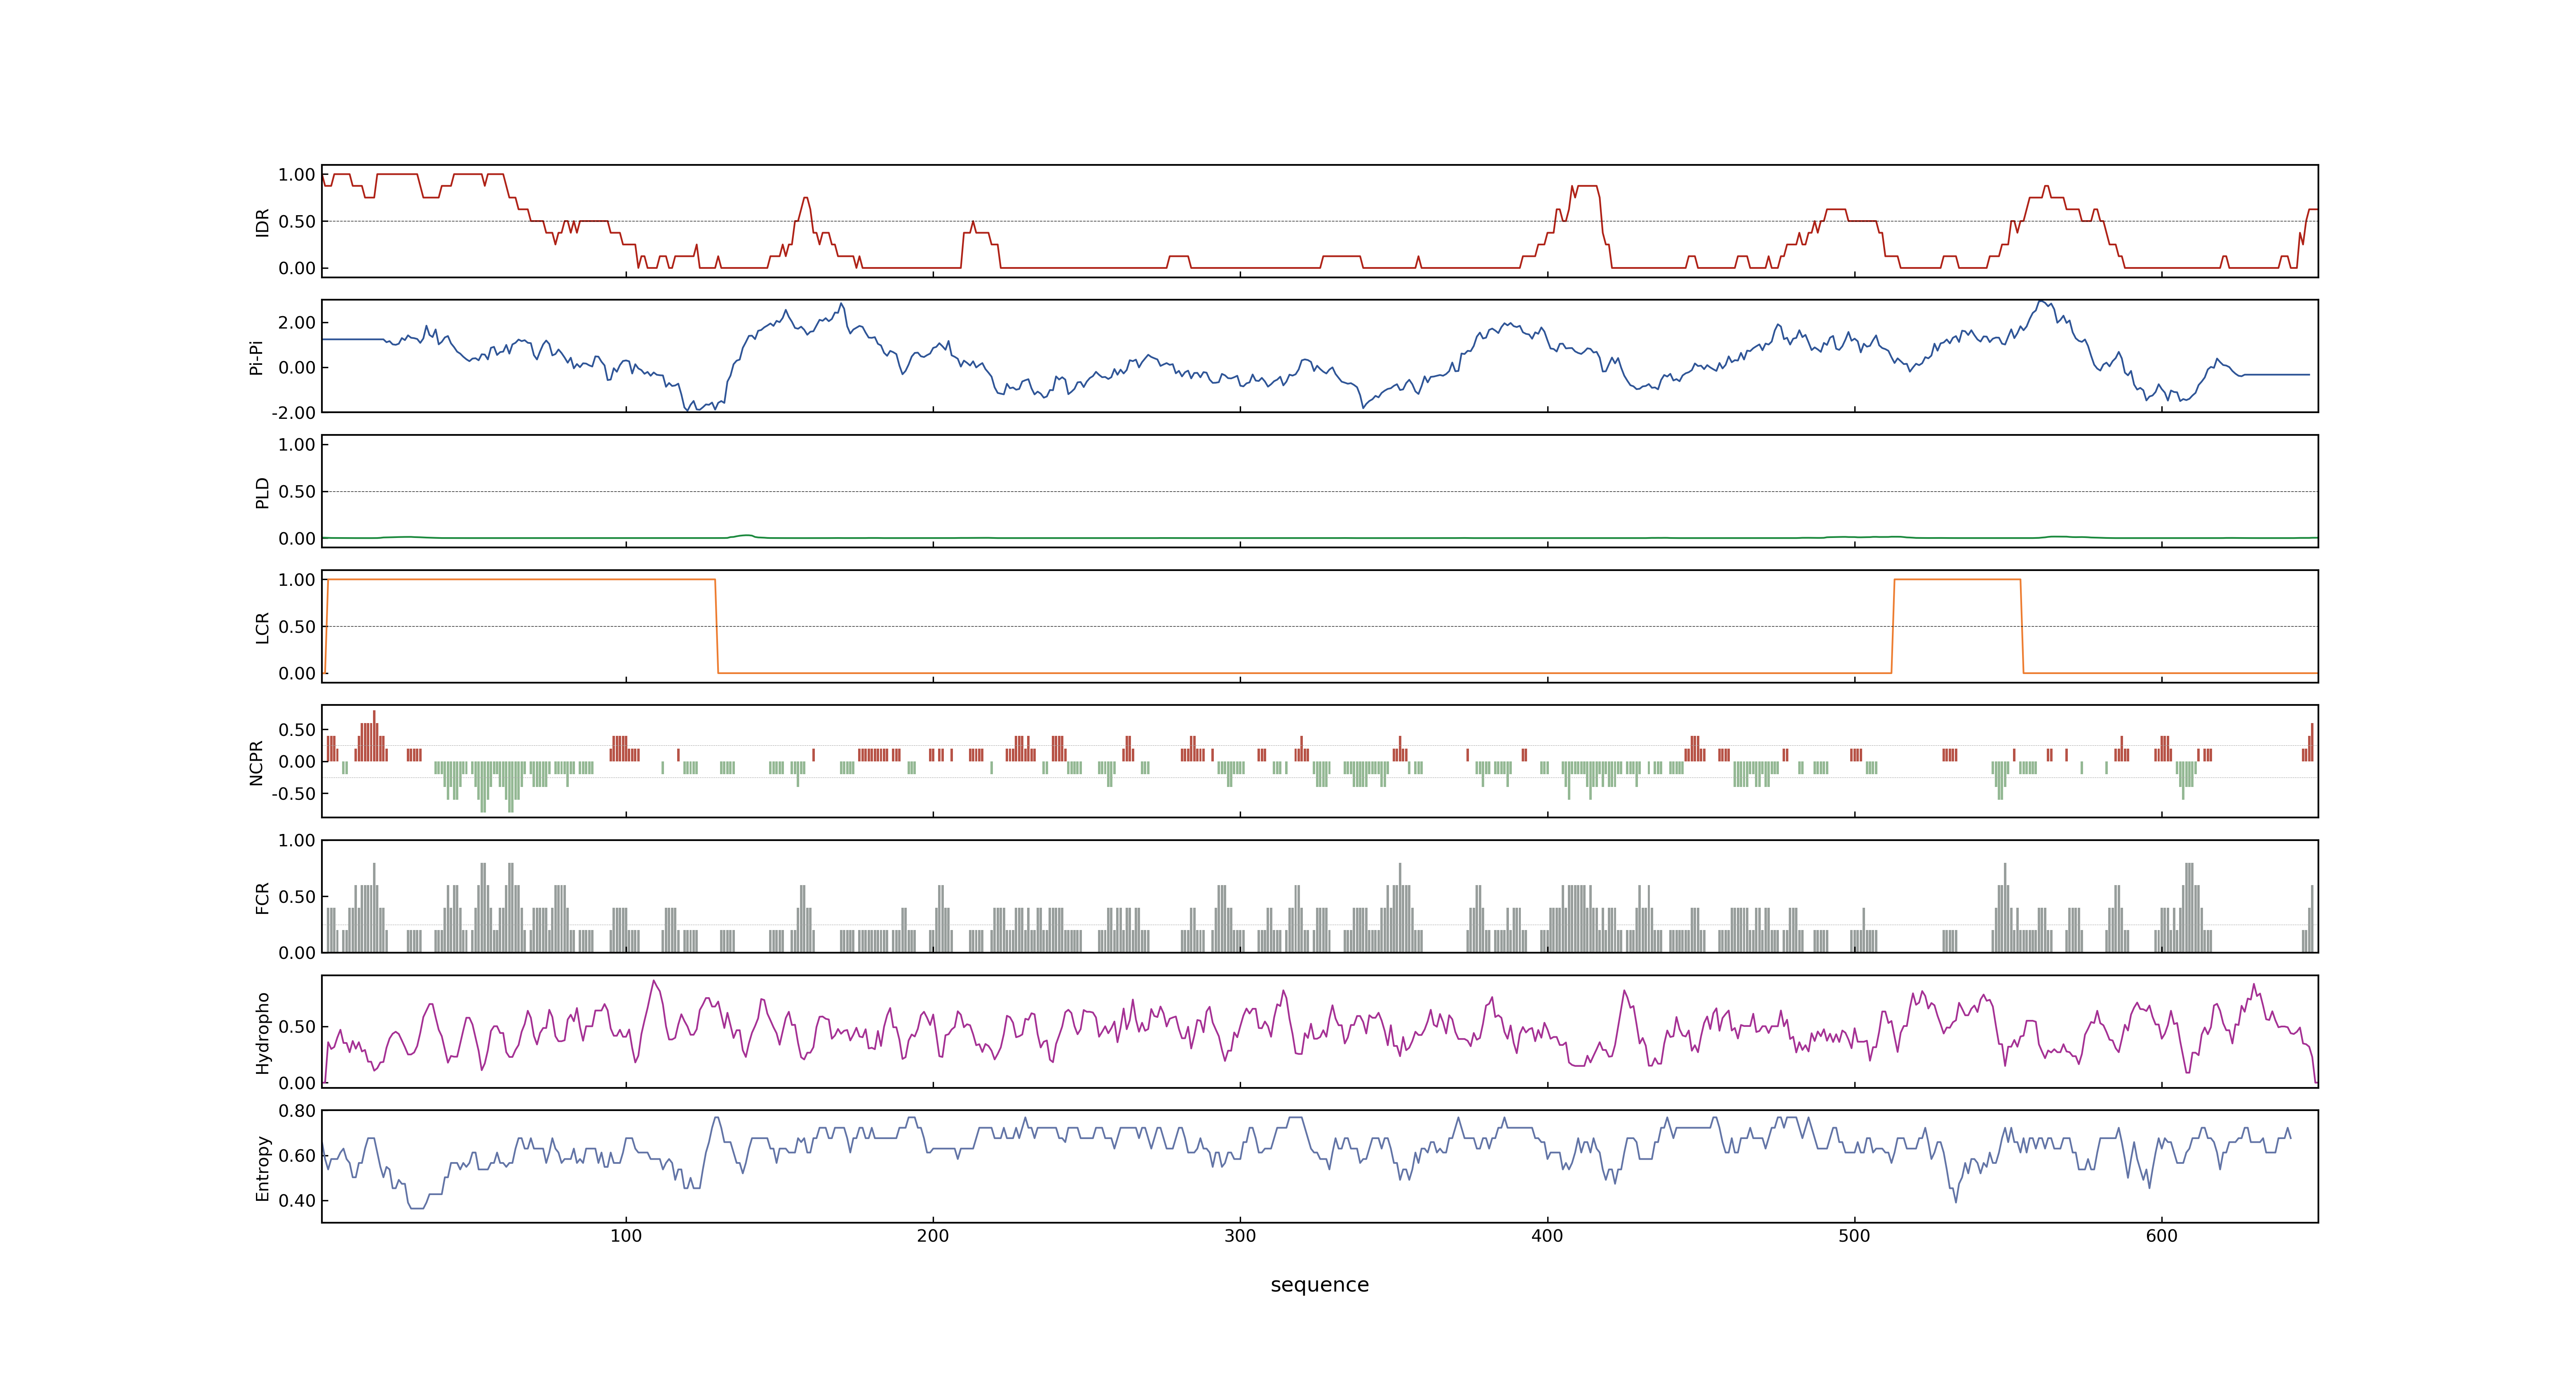Click the Entropy y-axis label
This screenshot has width=2576, height=1374.
[262, 1167]
